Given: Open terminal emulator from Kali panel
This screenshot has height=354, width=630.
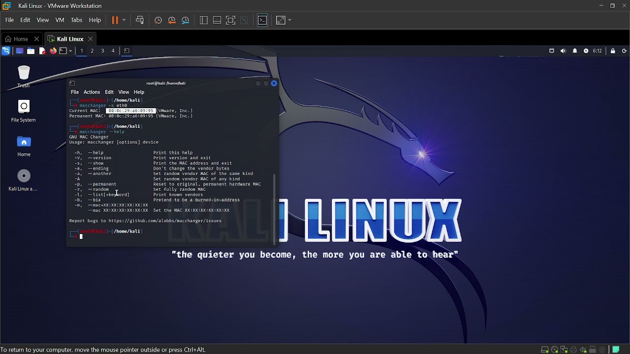Looking at the screenshot, I should [63, 51].
